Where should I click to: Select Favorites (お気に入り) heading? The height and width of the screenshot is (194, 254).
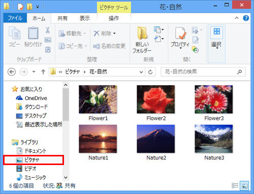point(27,89)
